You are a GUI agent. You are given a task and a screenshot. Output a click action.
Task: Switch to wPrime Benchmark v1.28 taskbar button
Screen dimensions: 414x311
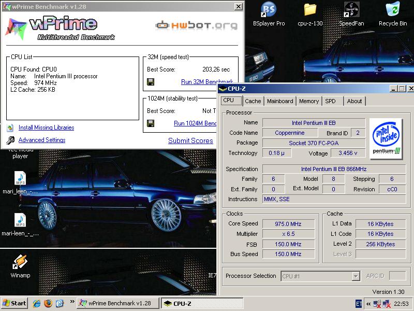coord(118,303)
